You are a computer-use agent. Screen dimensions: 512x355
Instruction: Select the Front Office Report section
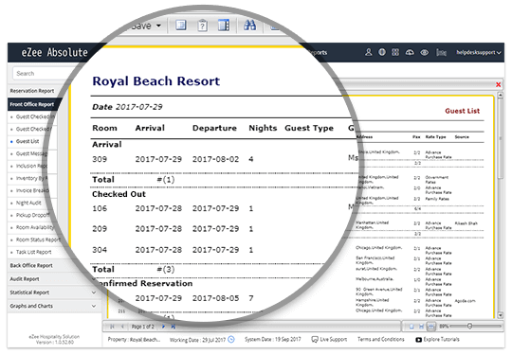(32, 104)
